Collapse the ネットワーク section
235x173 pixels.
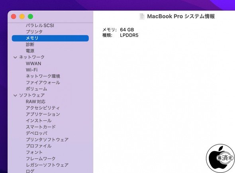coord(15,57)
